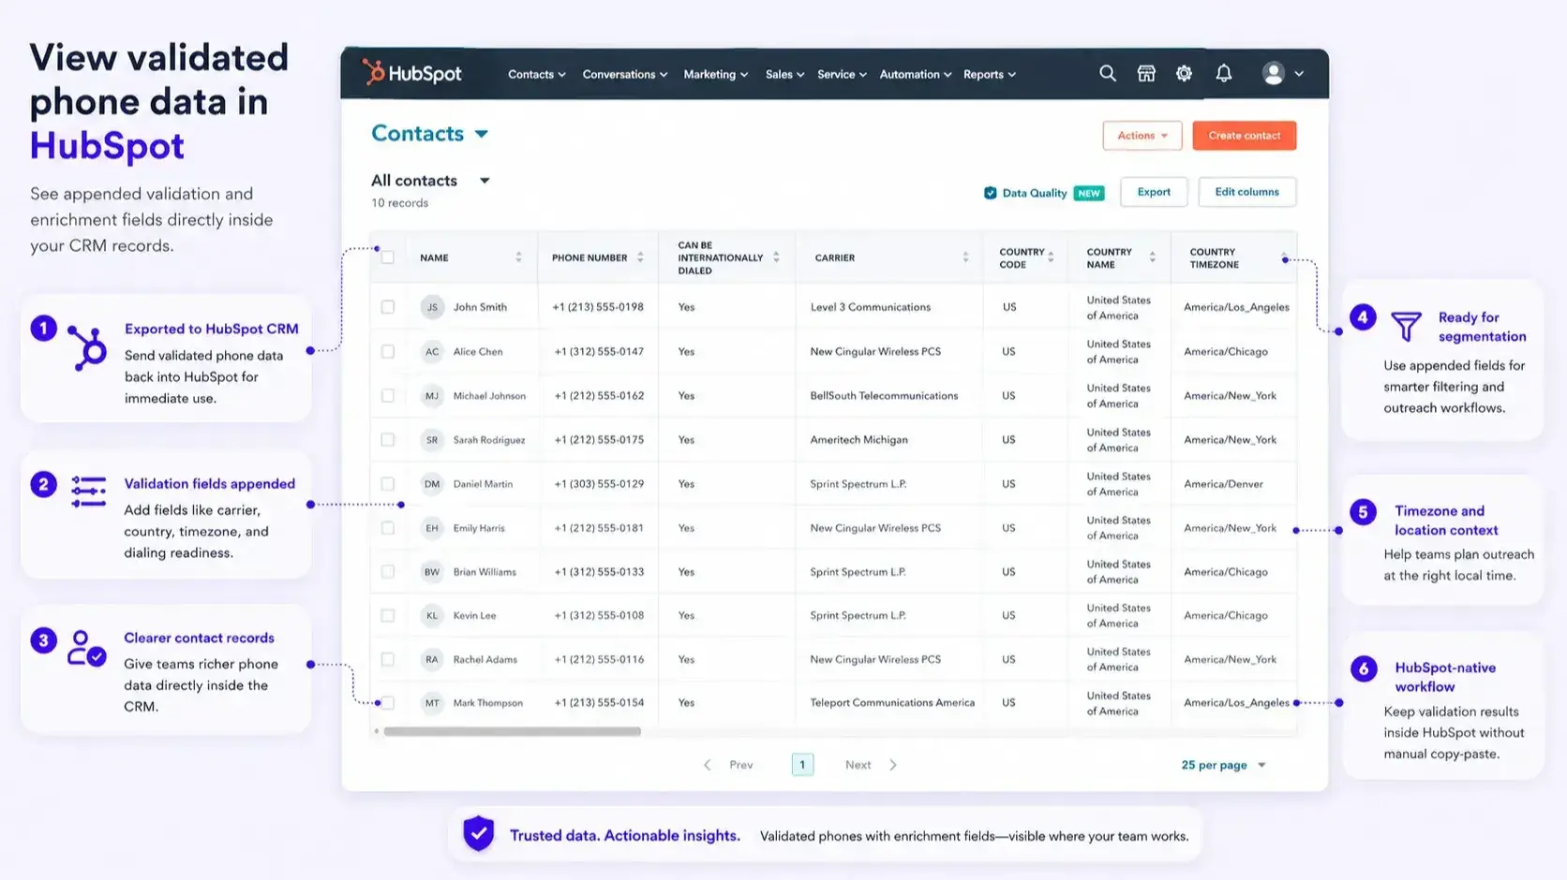The image size is (1567, 880).
Task: Tick the select-all header checkbox
Action: pyautogui.click(x=388, y=257)
